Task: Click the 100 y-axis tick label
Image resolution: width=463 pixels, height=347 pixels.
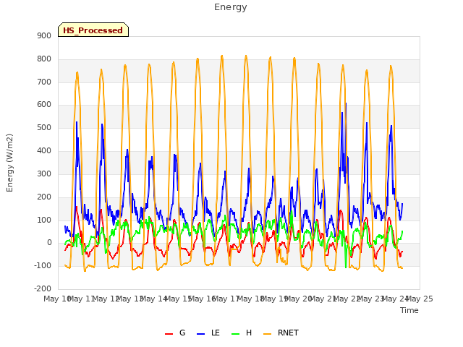Action: pyautogui.click(x=44, y=220)
